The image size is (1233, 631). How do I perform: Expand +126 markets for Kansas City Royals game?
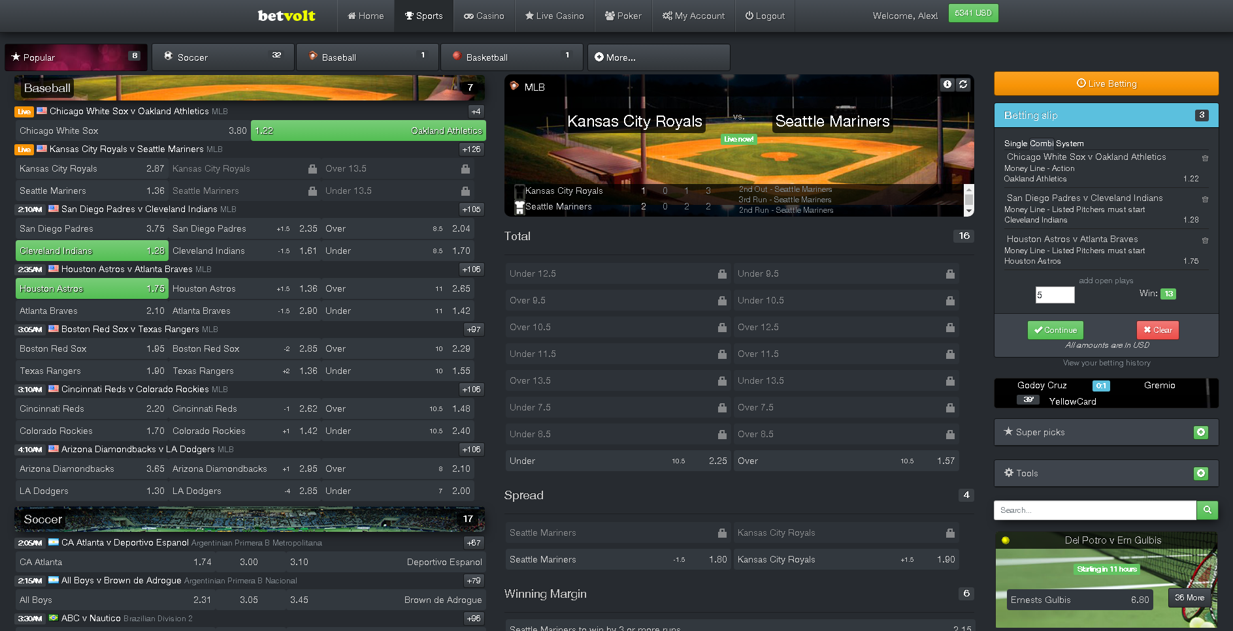(471, 149)
